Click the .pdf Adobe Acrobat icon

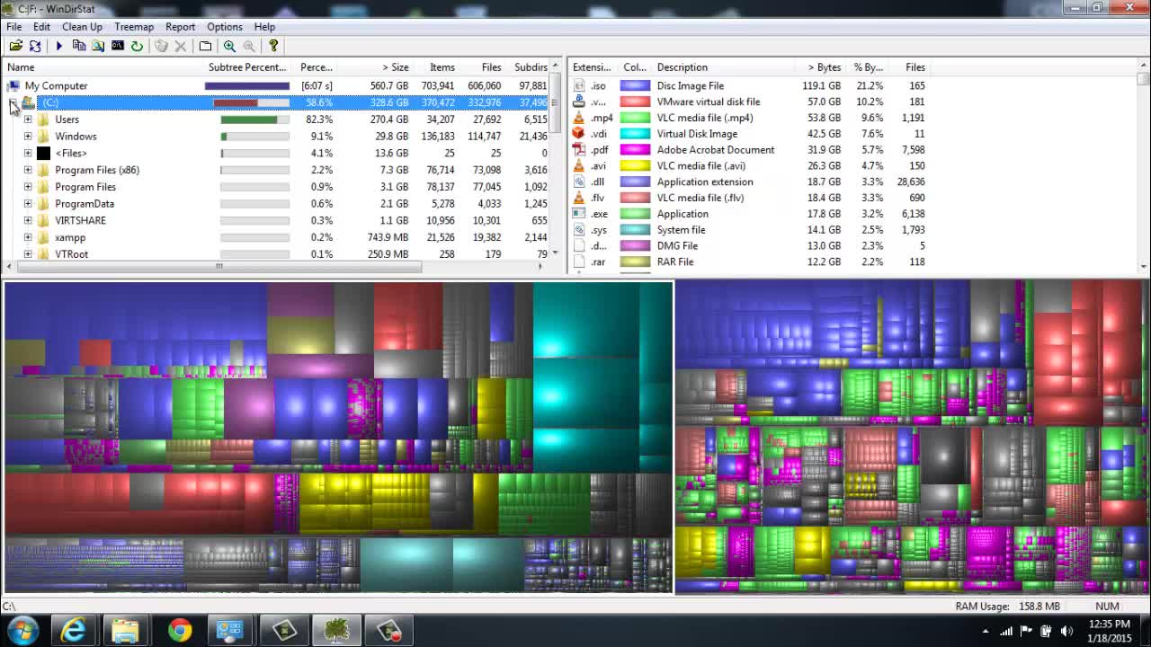tap(579, 150)
